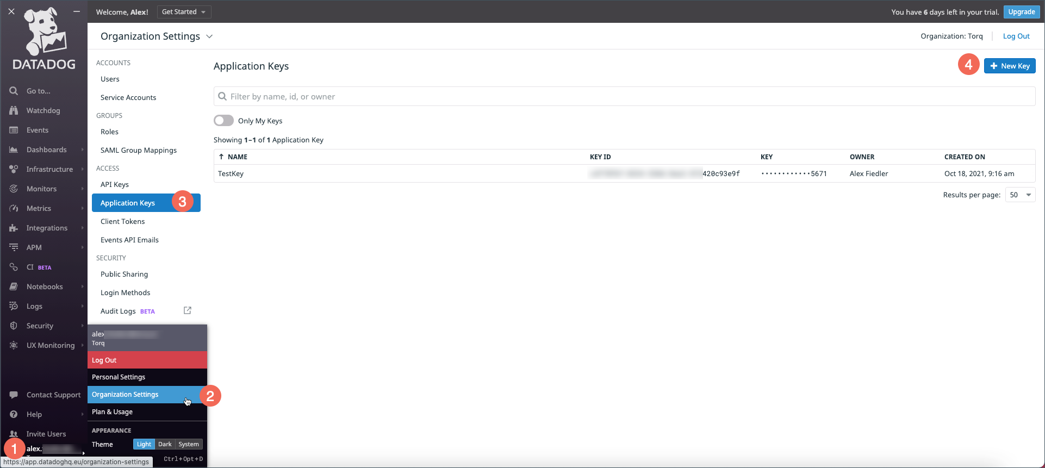Screen dimensions: 1045x468
Task: Click the Help question mark icon
Action: click(x=14, y=414)
